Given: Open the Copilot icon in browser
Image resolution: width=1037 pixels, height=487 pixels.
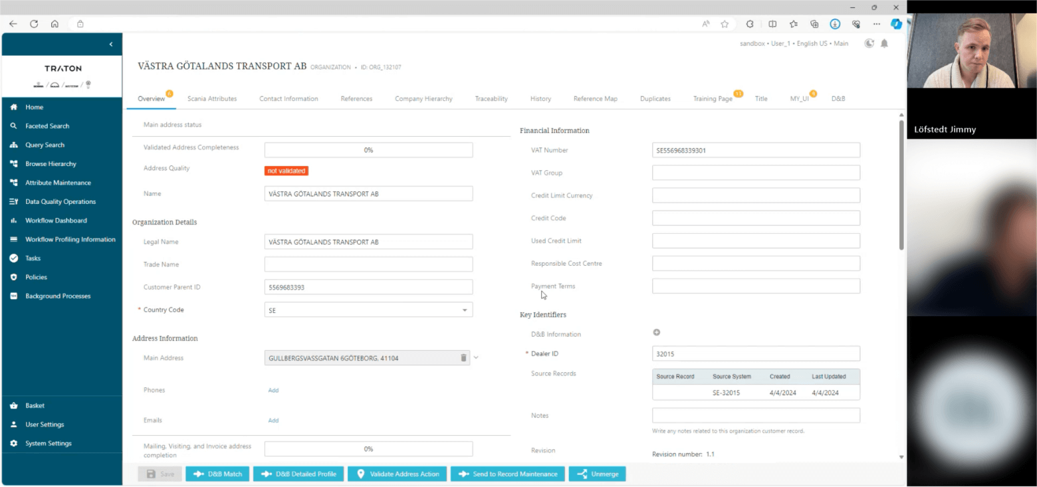Looking at the screenshot, I should click(x=896, y=24).
